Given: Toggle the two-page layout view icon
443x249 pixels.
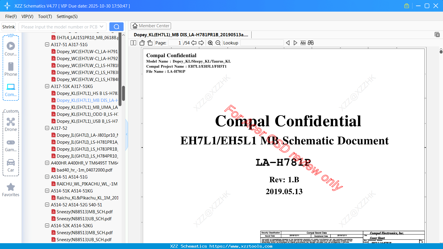Looking at the screenshot, I should click(134, 43).
